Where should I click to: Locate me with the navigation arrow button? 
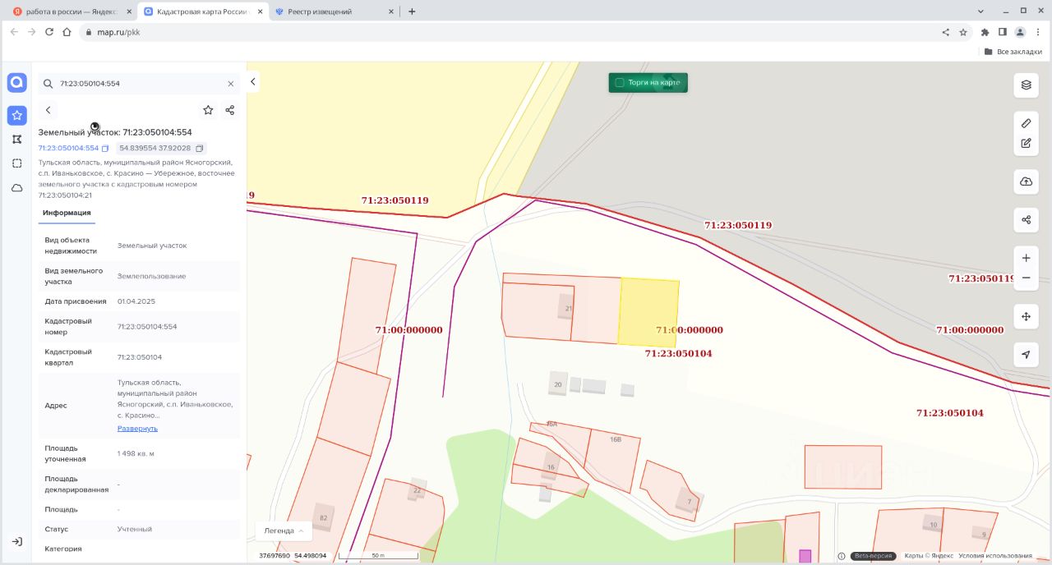(1026, 355)
